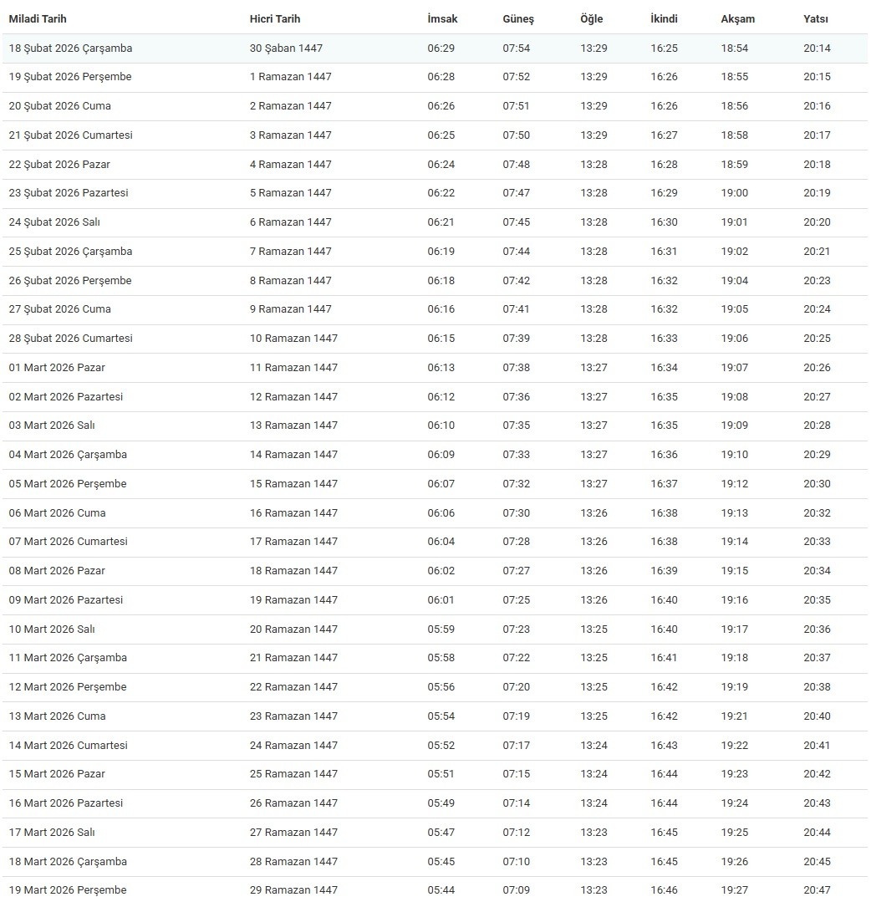Click Güneş time 07:09 on 19 Mart
The width and height of the screenshot is (871, 902).
[517, 890]
